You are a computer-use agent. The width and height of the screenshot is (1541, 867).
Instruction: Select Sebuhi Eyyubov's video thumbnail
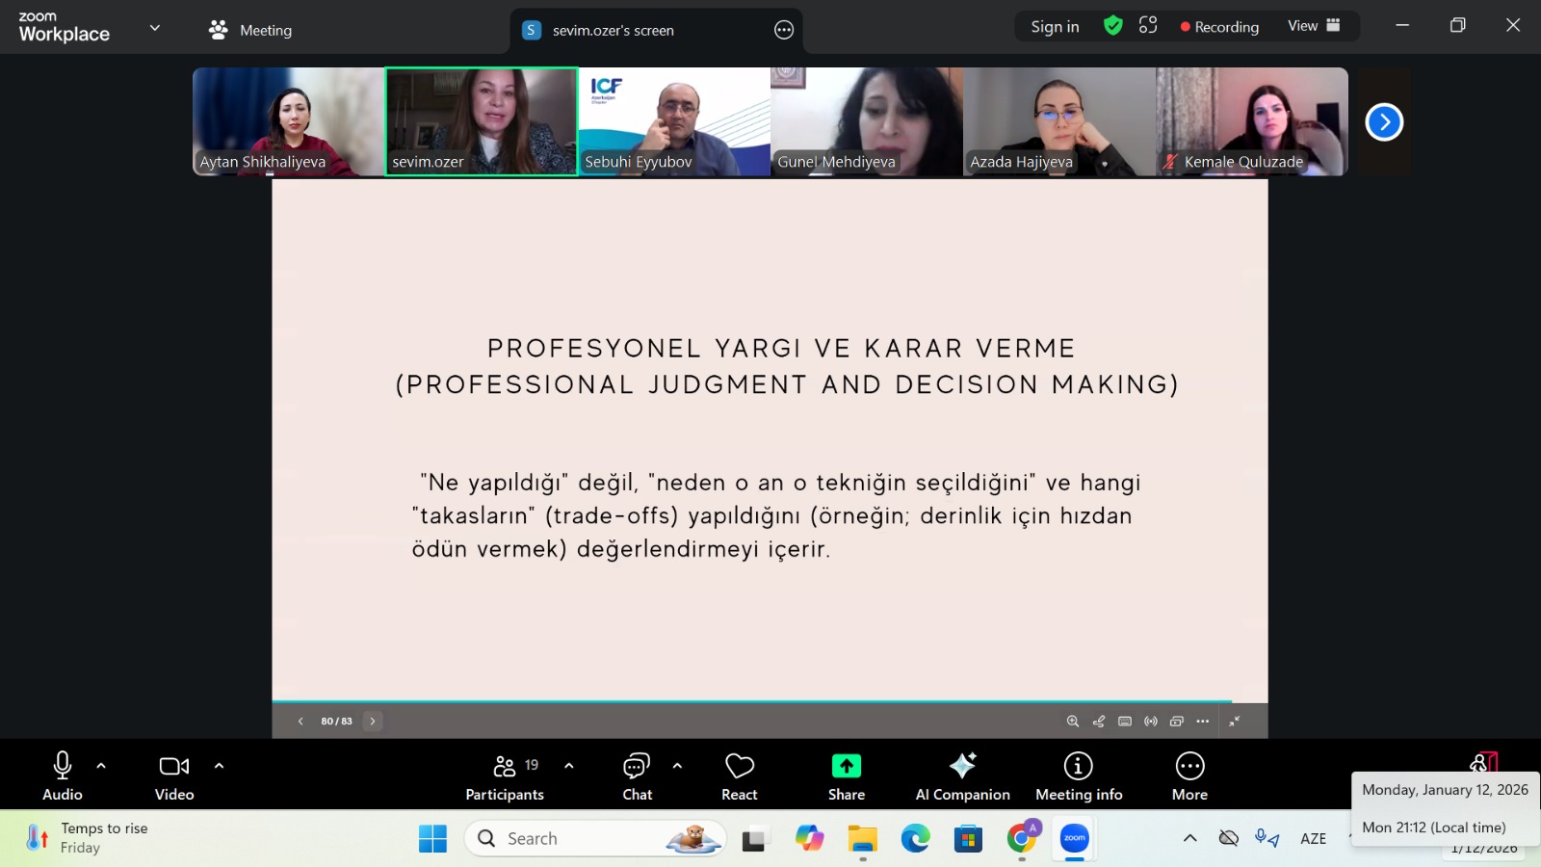point(674,121)
